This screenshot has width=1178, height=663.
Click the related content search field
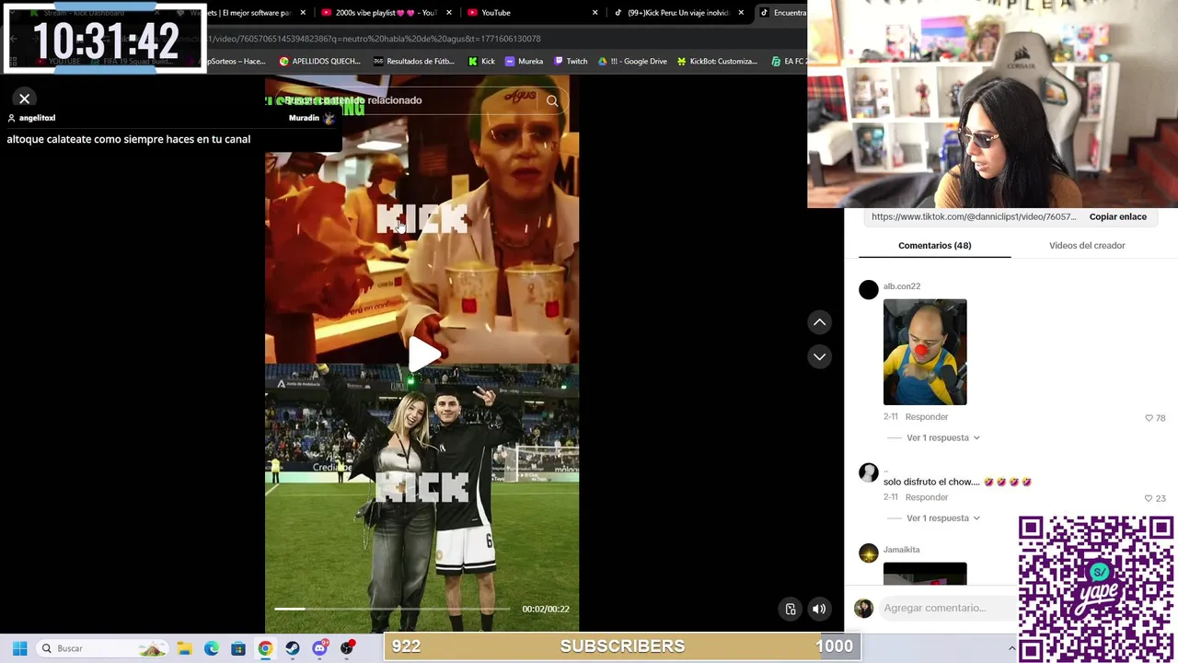[405, 100]
